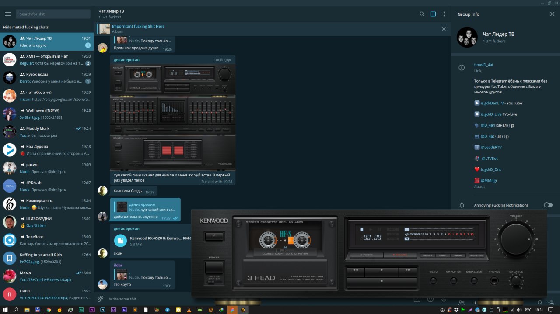Click the RESET button on the deck
The width and height of the screenshot is (560, 314).
tap(427, 255)
